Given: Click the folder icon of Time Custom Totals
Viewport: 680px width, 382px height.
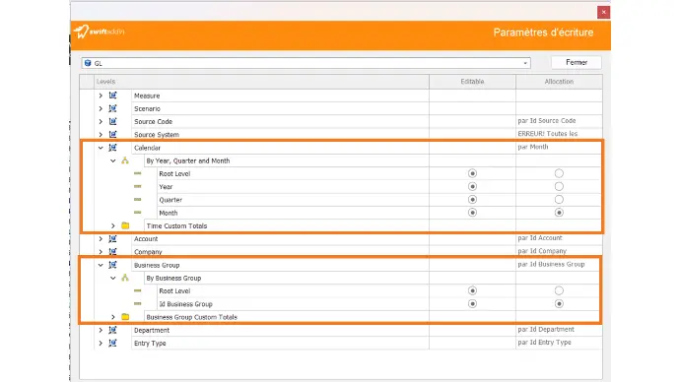Looking at the screenshot, I should coord(125,225).
